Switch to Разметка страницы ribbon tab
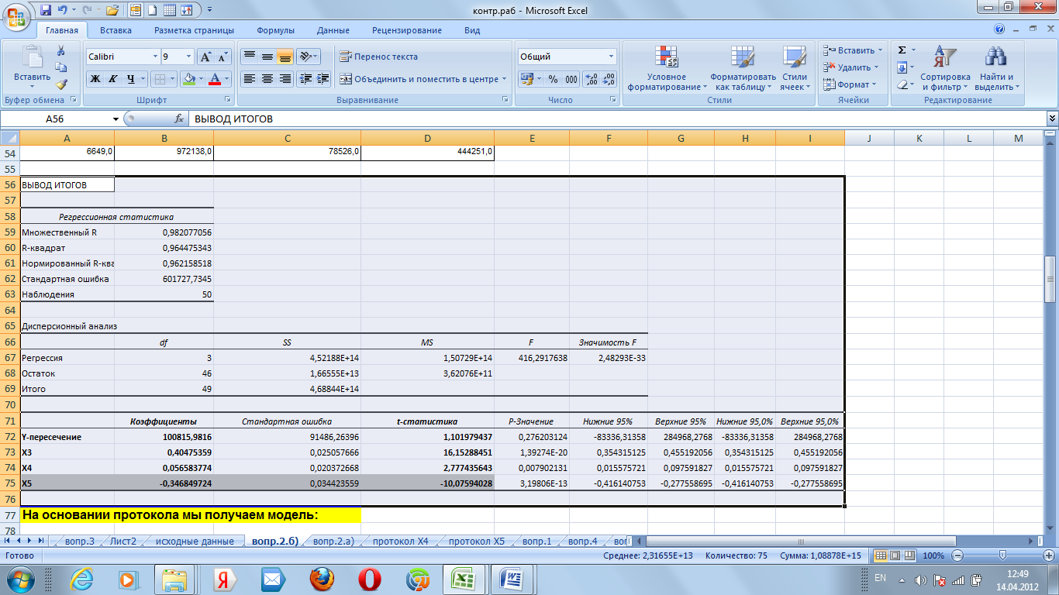The width and height of the screenshot is (1059, 595). click(194, 30)
